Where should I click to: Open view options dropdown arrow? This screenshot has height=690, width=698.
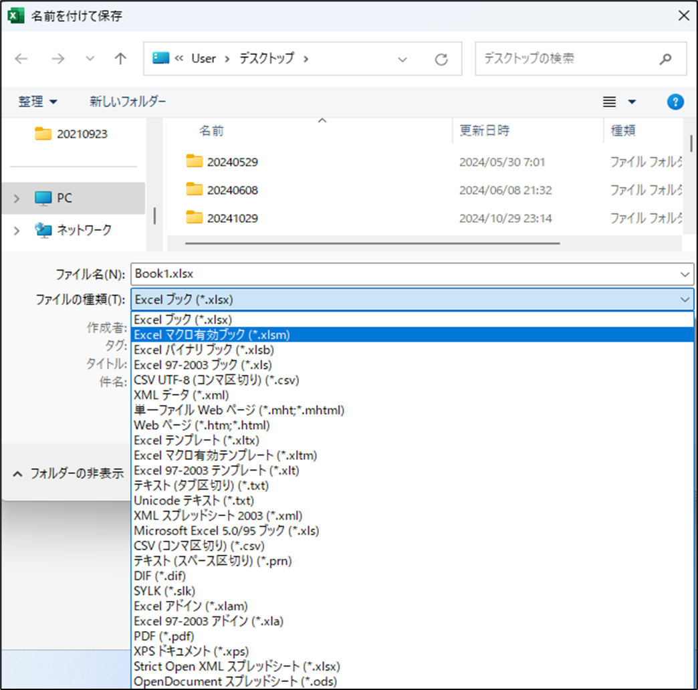pos(632,102)
